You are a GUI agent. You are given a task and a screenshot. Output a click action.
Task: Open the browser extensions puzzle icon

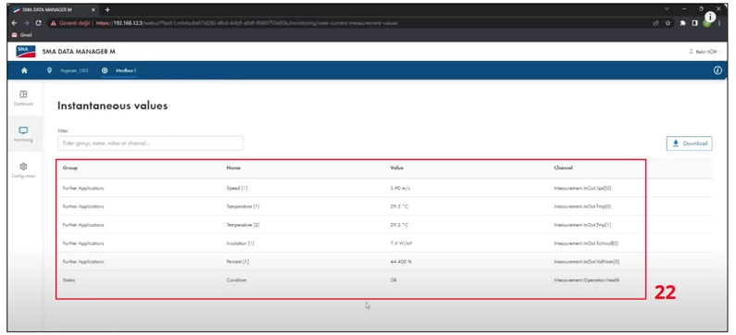(682, 22)
